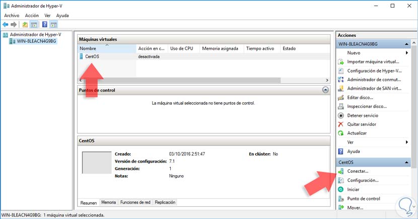
Task: Click the Configuración icon under CentOS actions
Action: (x=340, y=180)
